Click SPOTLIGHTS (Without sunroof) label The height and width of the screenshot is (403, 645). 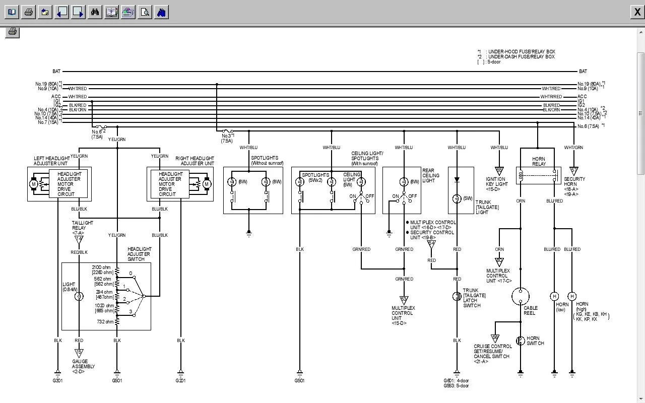(268, 160)
